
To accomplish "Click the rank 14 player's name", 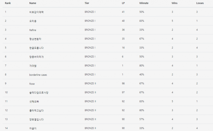I will point(33,128).
